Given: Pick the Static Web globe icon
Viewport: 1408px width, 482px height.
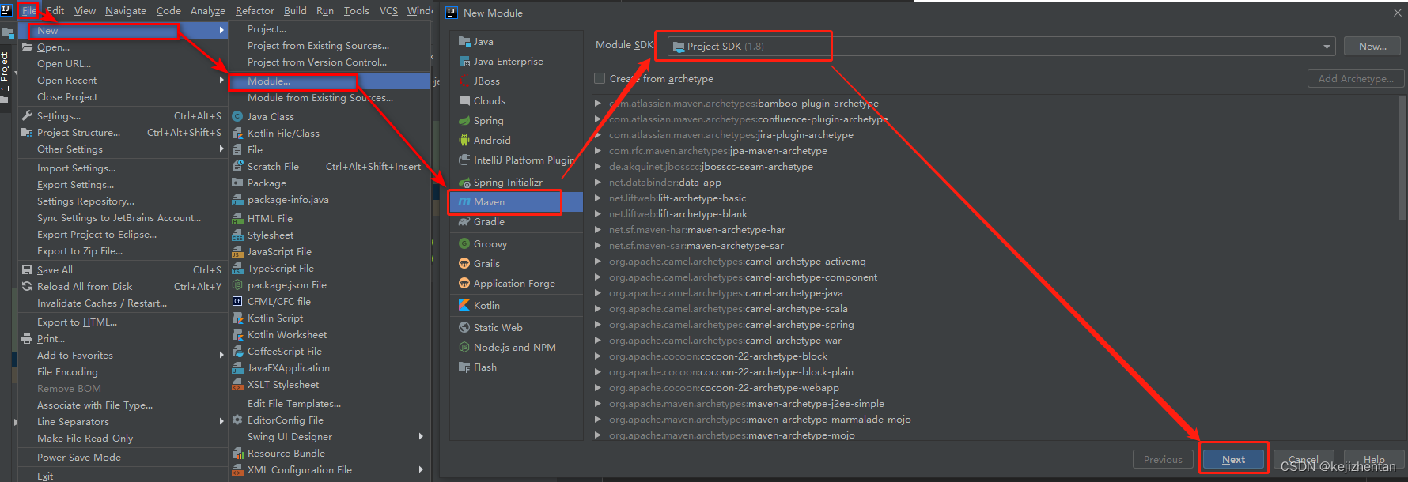Looking at the screenshot, I should (464, 328).
